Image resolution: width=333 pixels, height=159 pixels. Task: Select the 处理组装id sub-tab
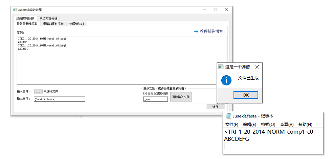click(76, 24)
